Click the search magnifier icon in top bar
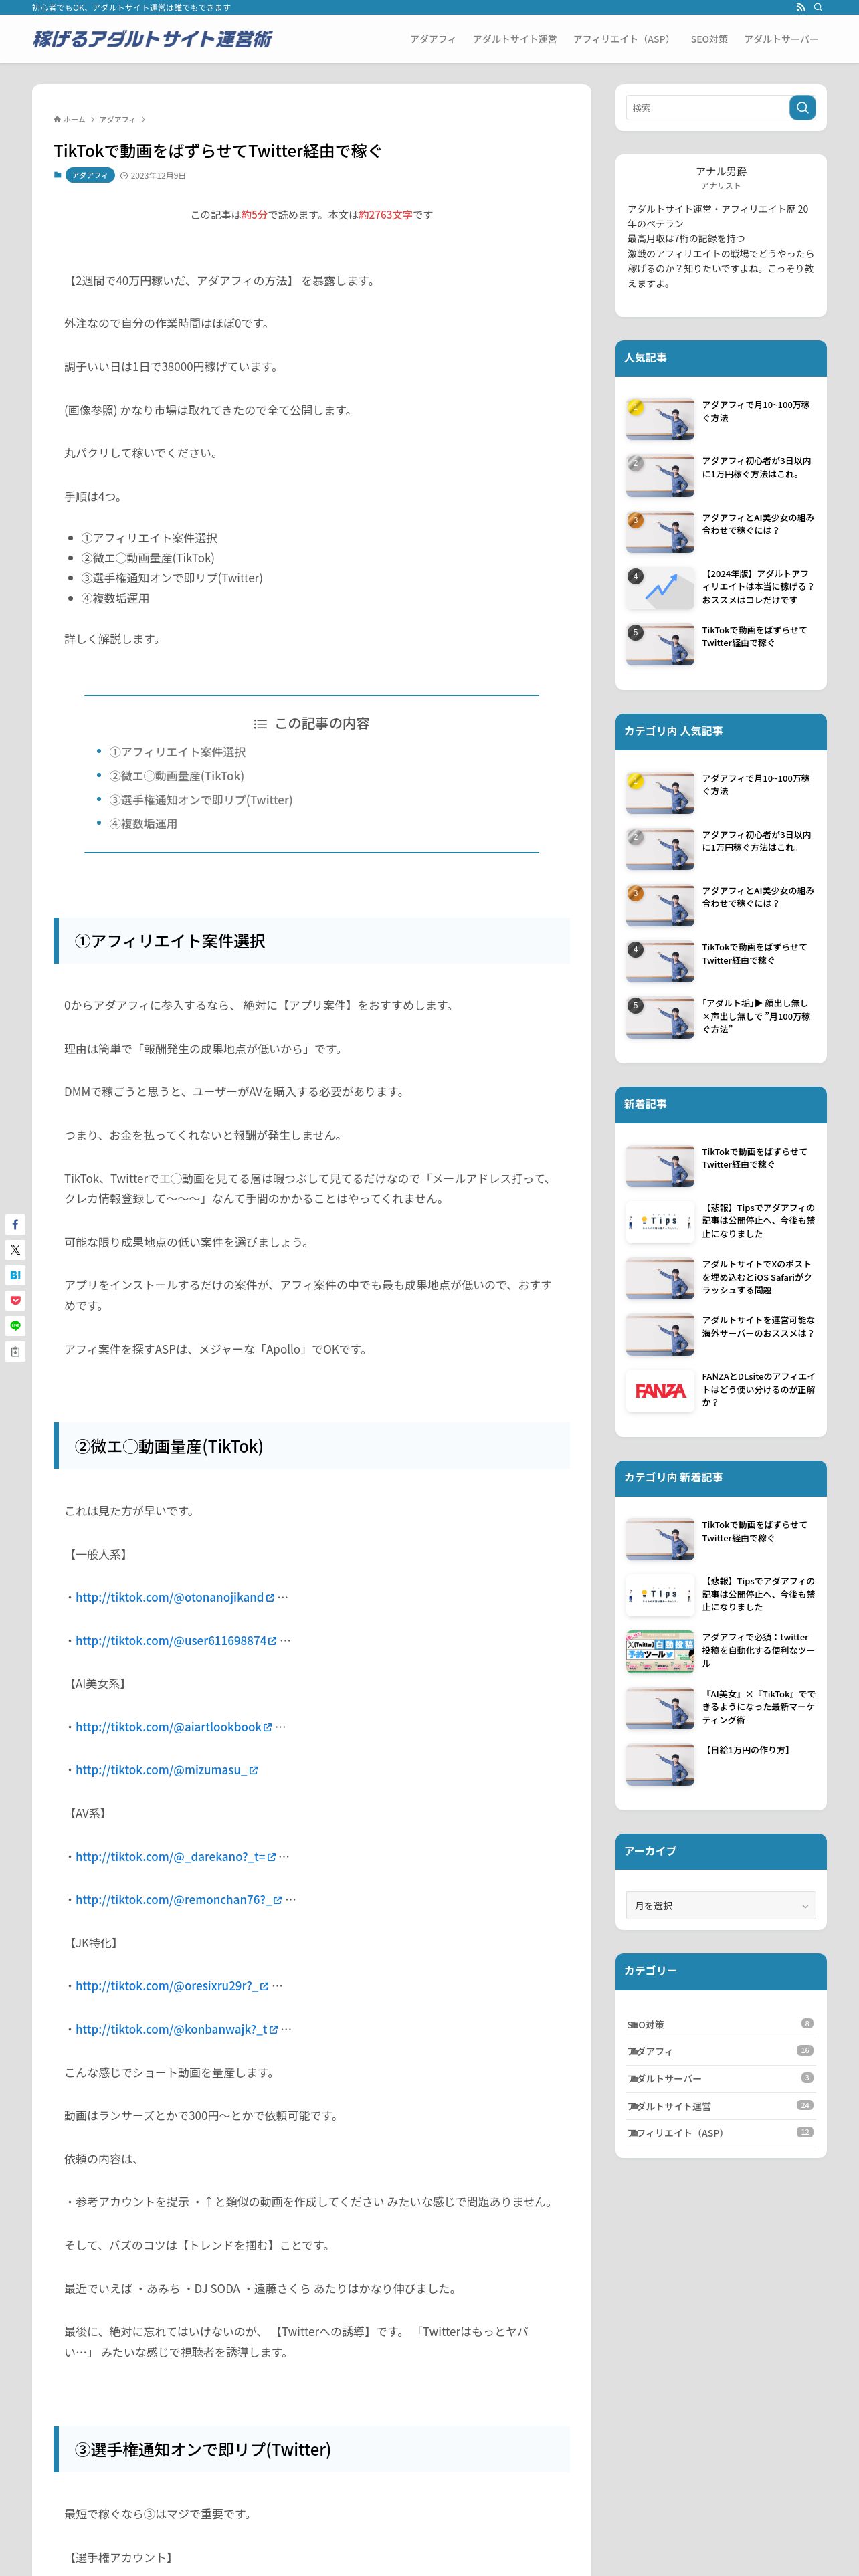 pos(818,7)
